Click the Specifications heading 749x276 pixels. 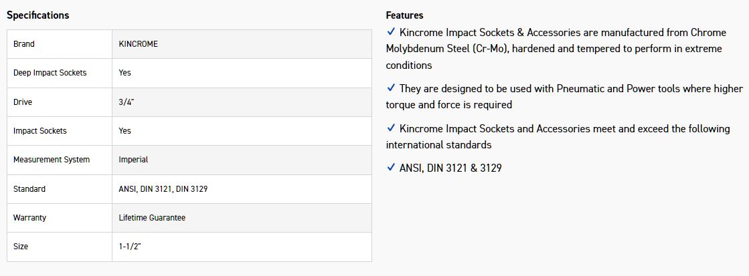[37, 15]
